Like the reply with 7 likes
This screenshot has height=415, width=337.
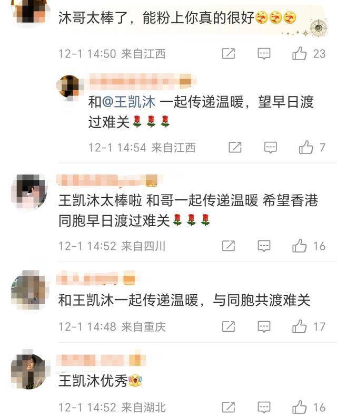[x=306, y=147]
